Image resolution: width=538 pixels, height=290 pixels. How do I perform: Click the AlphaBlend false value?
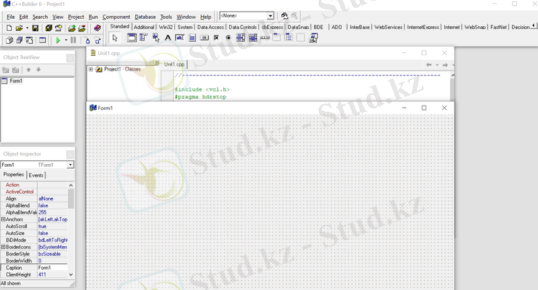tap(52, 206)
